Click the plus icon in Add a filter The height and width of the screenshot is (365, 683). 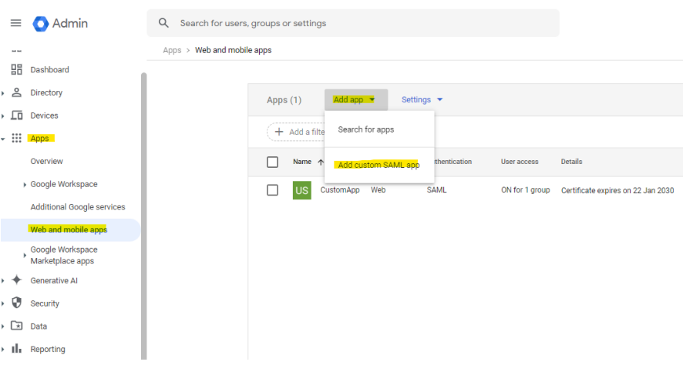279,132
